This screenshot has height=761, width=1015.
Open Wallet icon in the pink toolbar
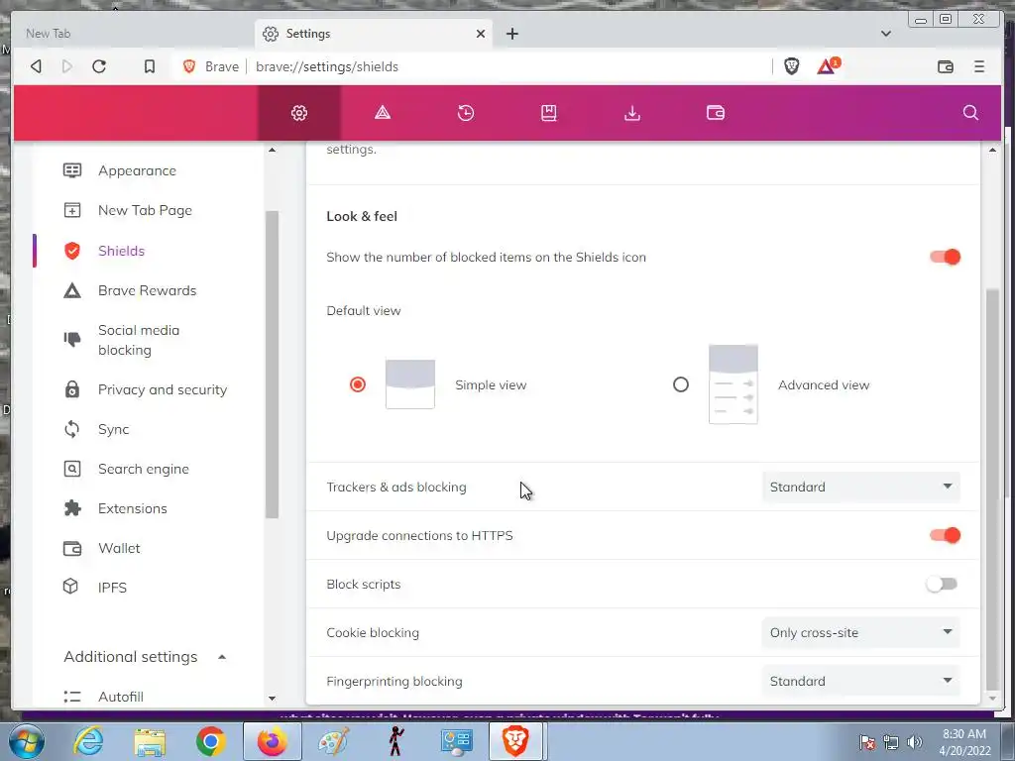click(x=716, y=113)
